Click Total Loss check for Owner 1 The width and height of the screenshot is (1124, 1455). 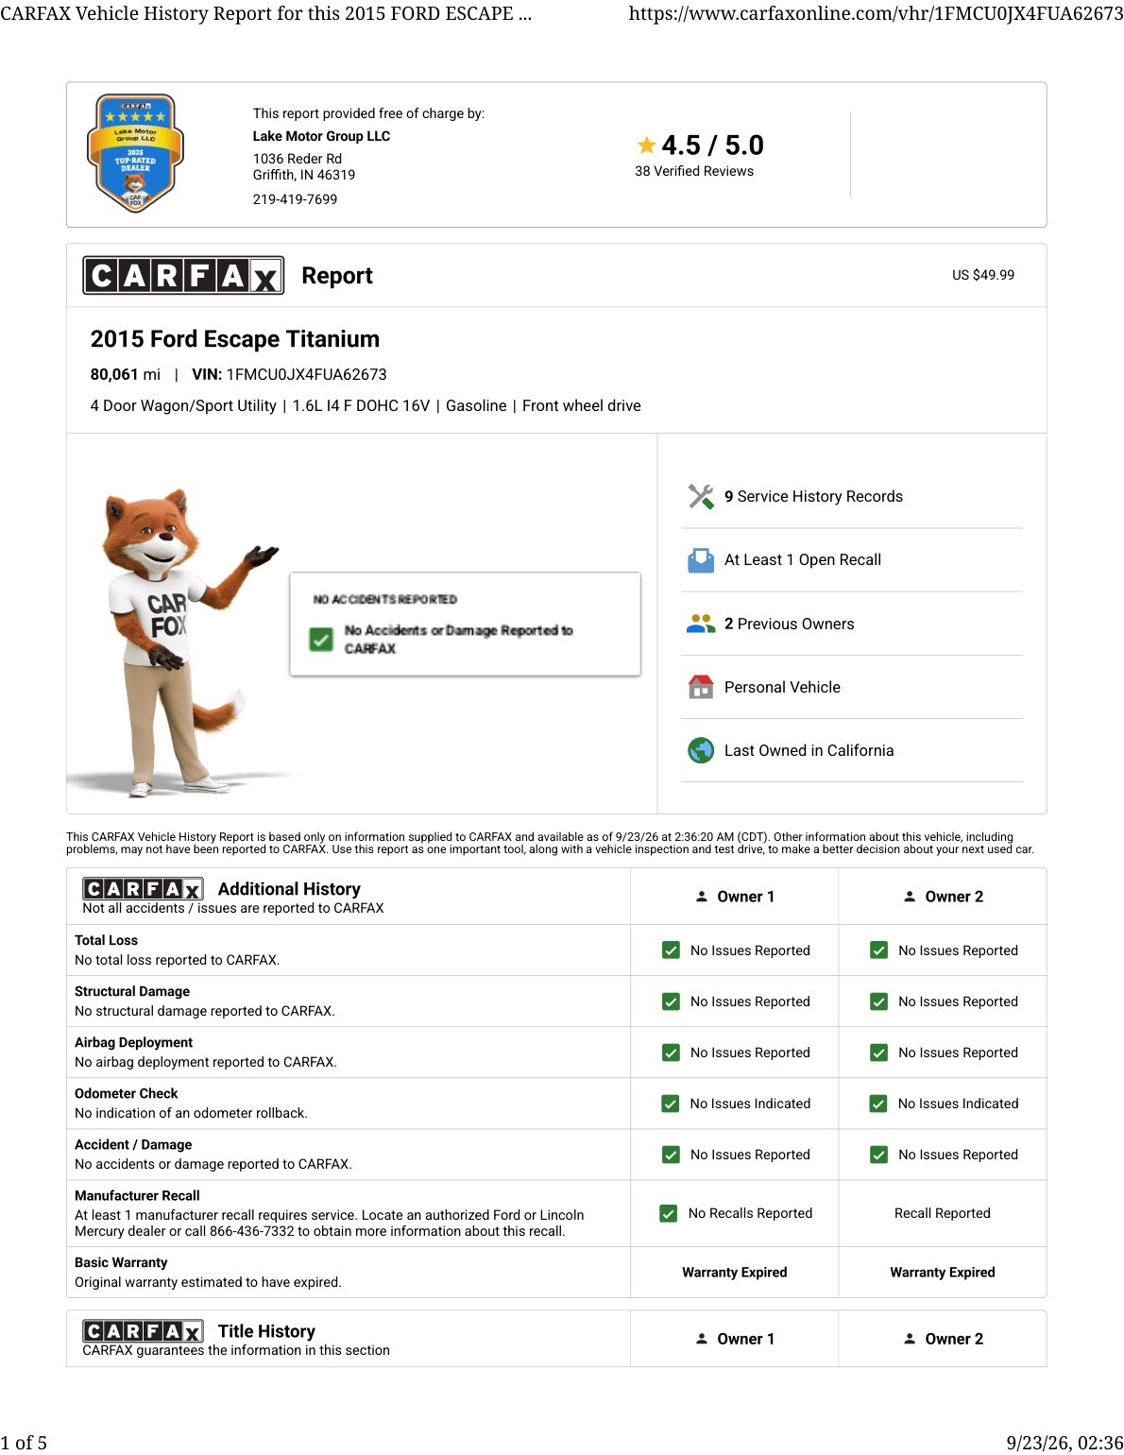(671, 950)
